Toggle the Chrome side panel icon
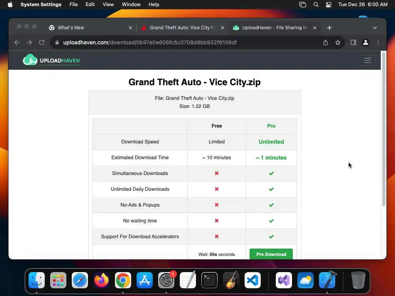This screenshot has height=296, width=395. [353, 42]
